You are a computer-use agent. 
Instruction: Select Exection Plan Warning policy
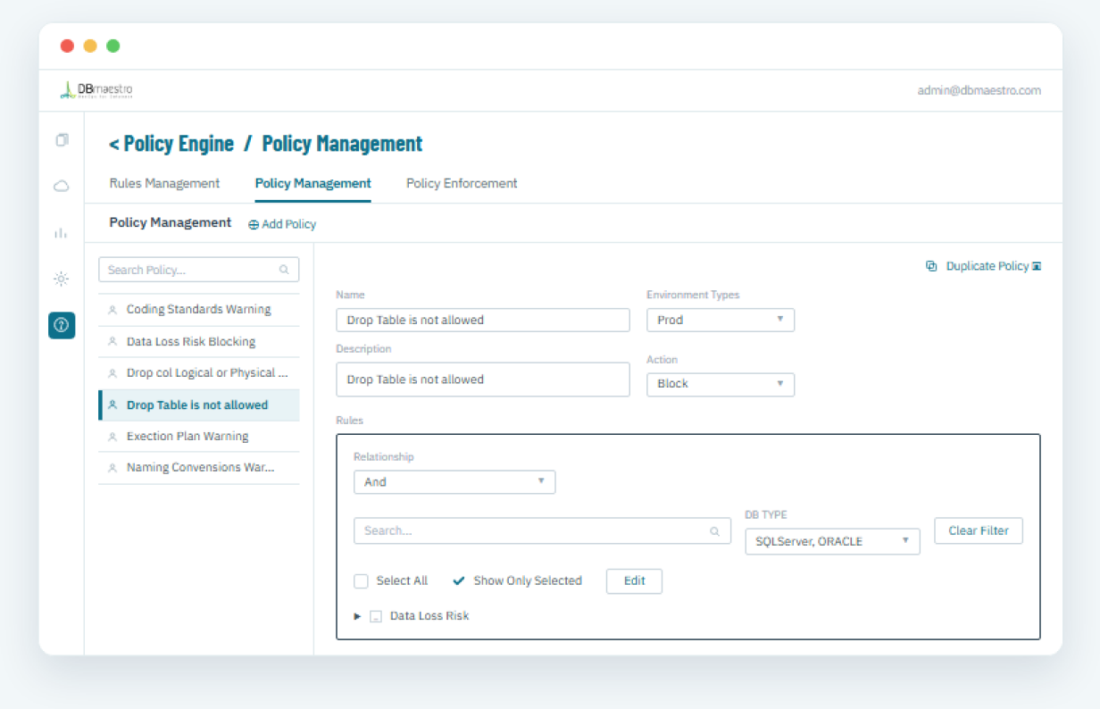[x=198, y=437]
